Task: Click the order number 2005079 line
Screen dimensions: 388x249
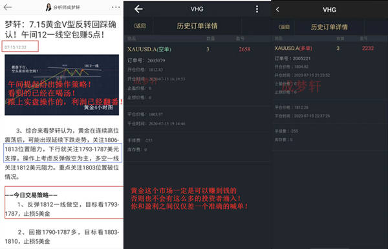Action: click(146, 60)
